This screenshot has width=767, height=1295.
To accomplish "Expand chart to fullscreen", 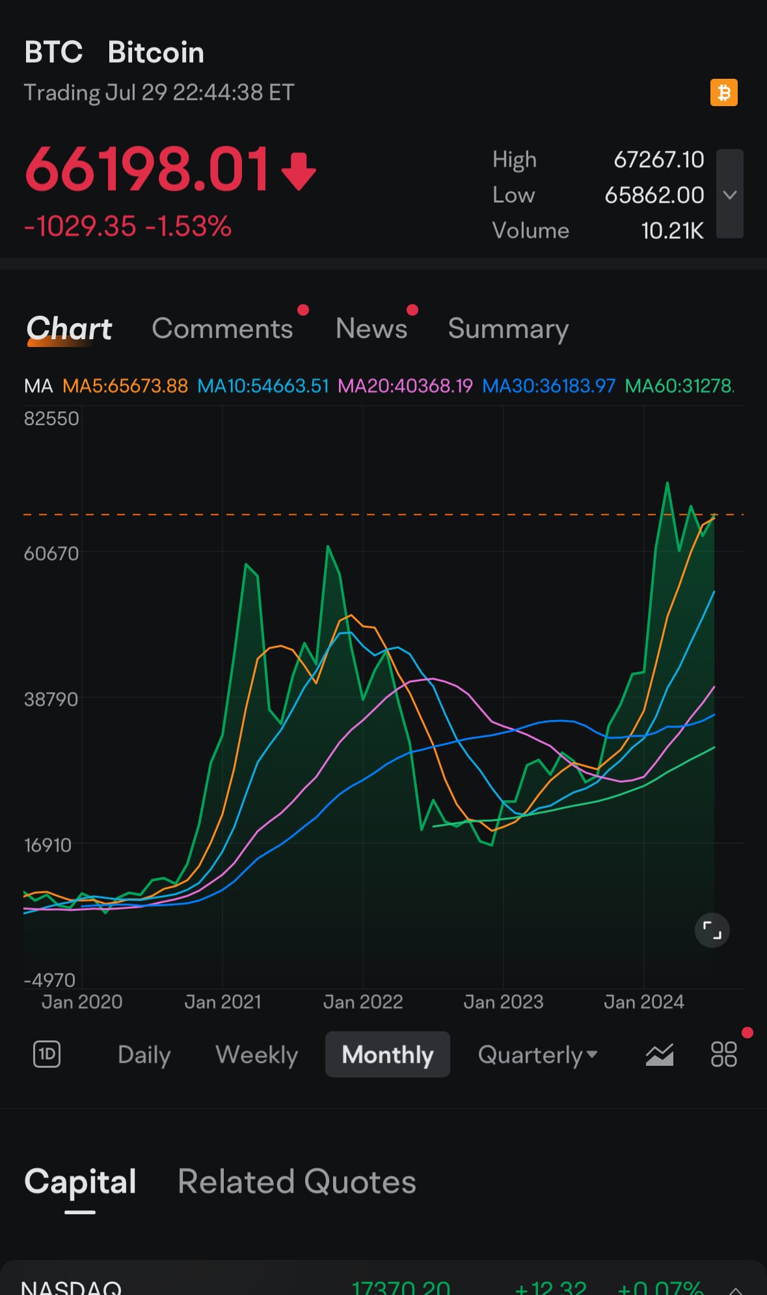I will [712, 930].
